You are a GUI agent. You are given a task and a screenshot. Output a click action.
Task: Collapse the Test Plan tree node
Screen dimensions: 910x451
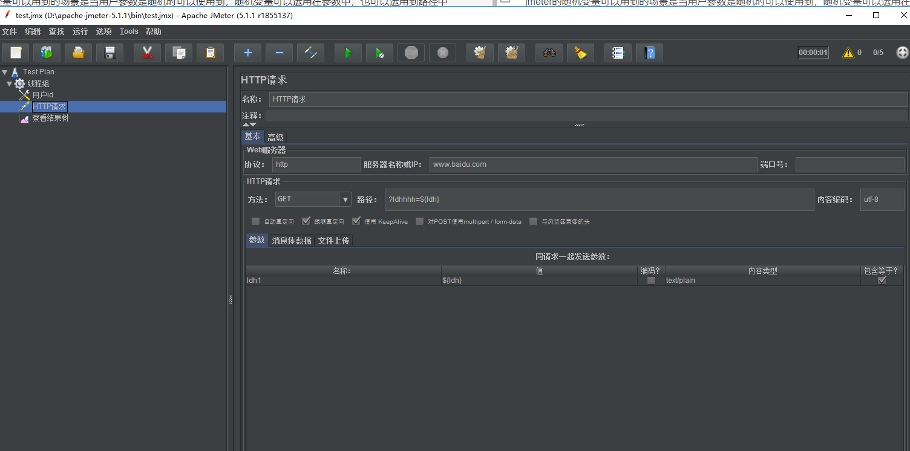coord(5,72)
